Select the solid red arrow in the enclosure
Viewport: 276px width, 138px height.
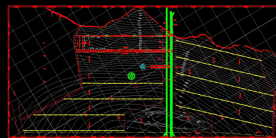click(x=85, y=43)
